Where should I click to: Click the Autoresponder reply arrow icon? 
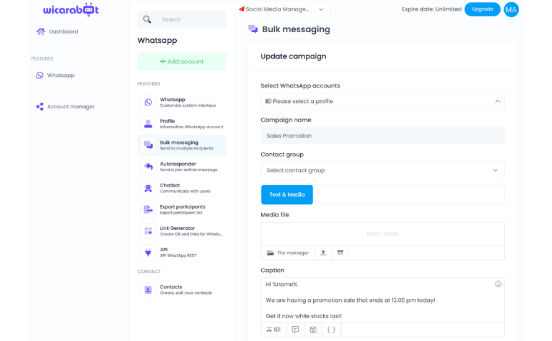point(148,167)
